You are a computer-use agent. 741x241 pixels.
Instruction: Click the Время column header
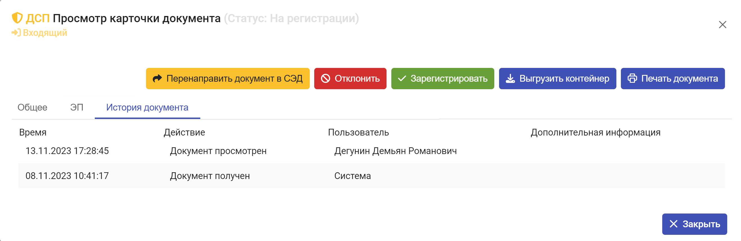tap(33, 132)
